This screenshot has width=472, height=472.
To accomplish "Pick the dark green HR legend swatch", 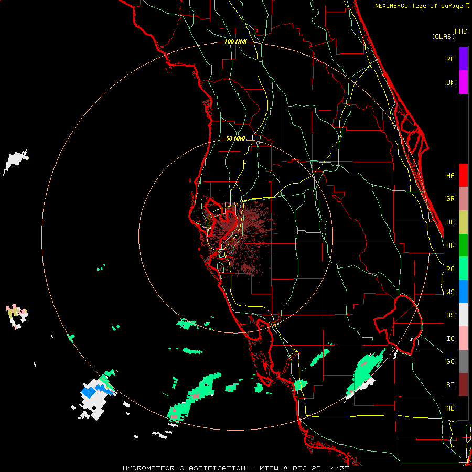I will point(463,245).
